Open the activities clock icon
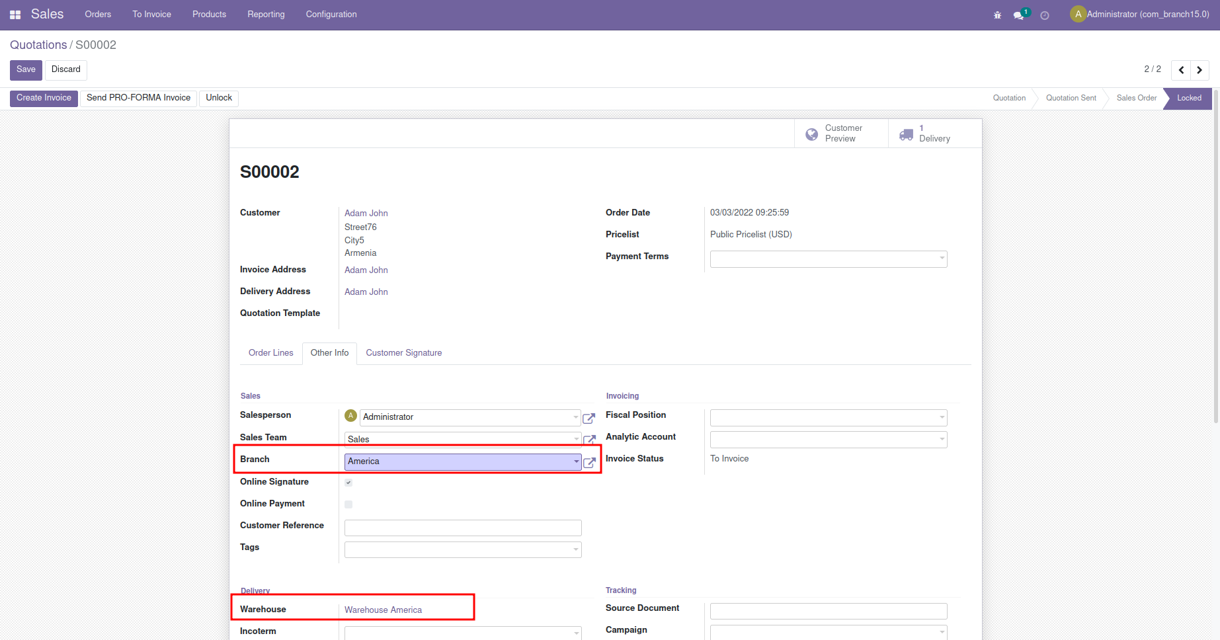Image resolution: width=1220 pixels, height=640 pixels. (1045, 15)
